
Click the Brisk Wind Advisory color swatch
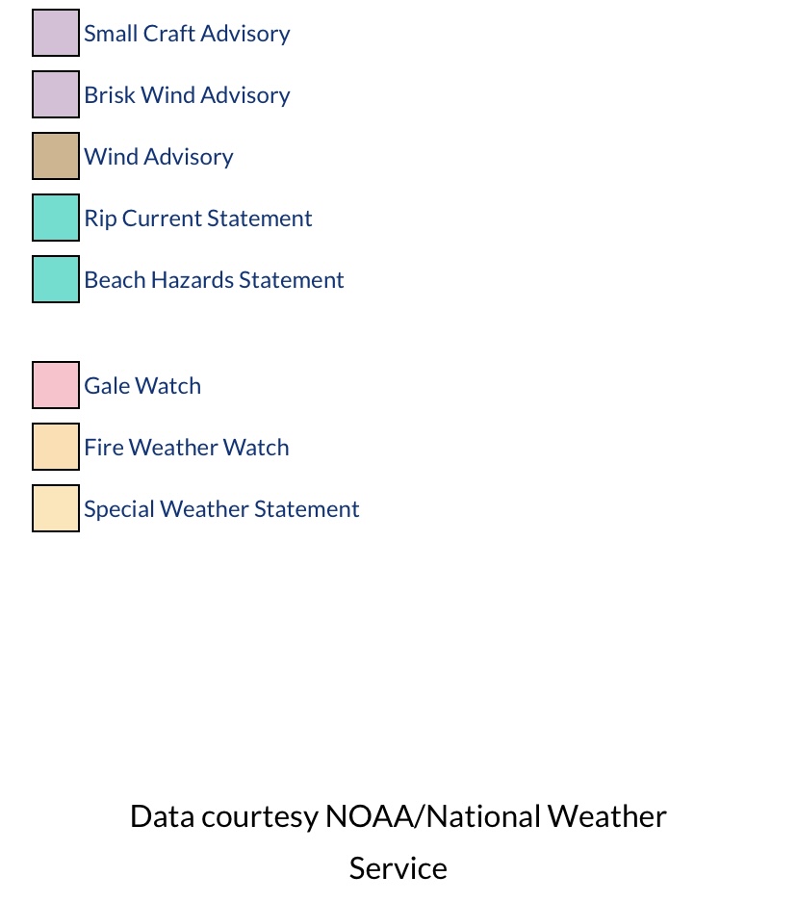pos(56,94)
